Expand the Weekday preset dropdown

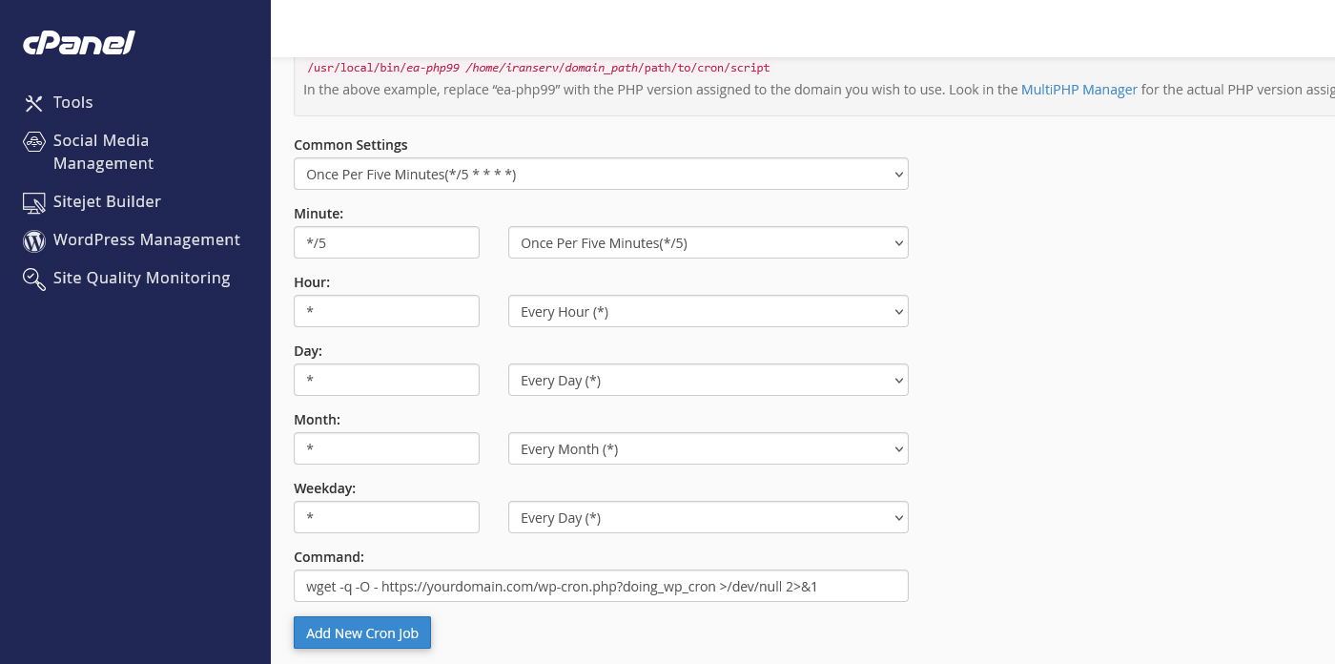[708, 518]
